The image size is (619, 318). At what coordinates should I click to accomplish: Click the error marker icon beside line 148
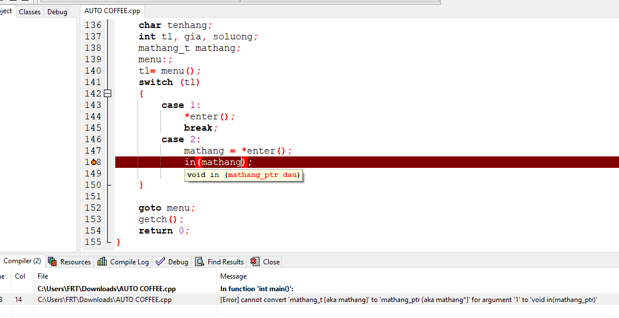click(94, 162)
